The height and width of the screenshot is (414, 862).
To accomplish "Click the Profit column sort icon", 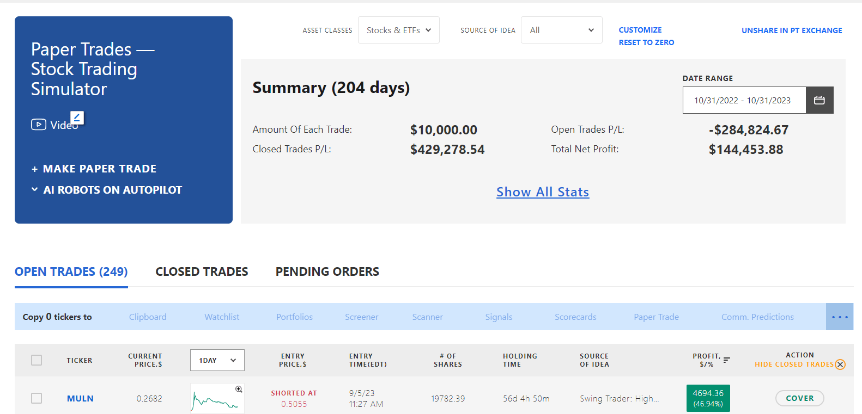I will click(726, 360).
